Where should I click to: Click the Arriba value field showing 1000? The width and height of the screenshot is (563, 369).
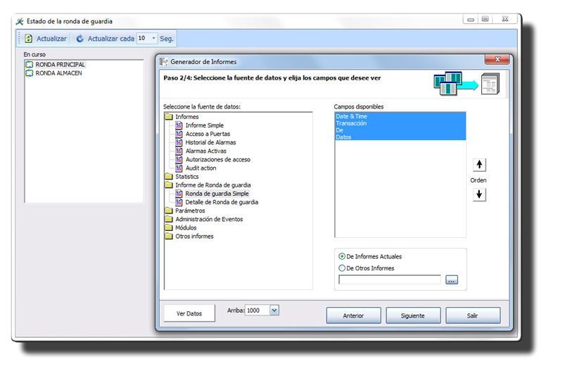click(258, 311)
